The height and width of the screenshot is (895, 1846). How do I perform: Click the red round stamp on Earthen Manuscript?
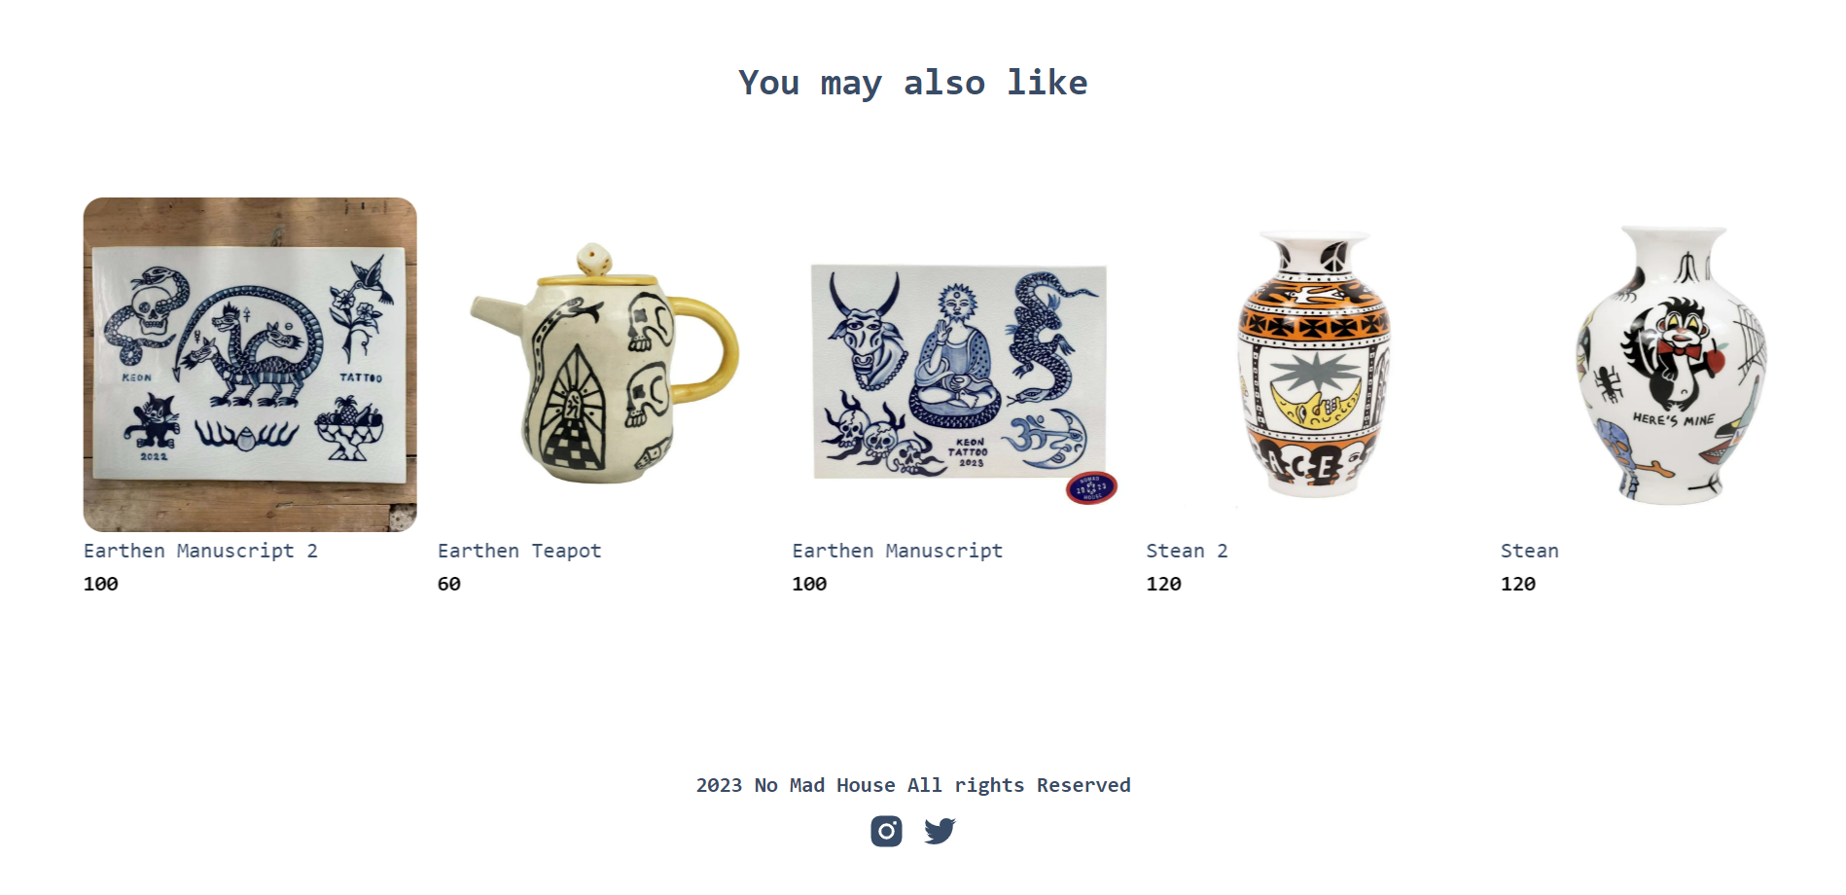[x=1091, y=488]
